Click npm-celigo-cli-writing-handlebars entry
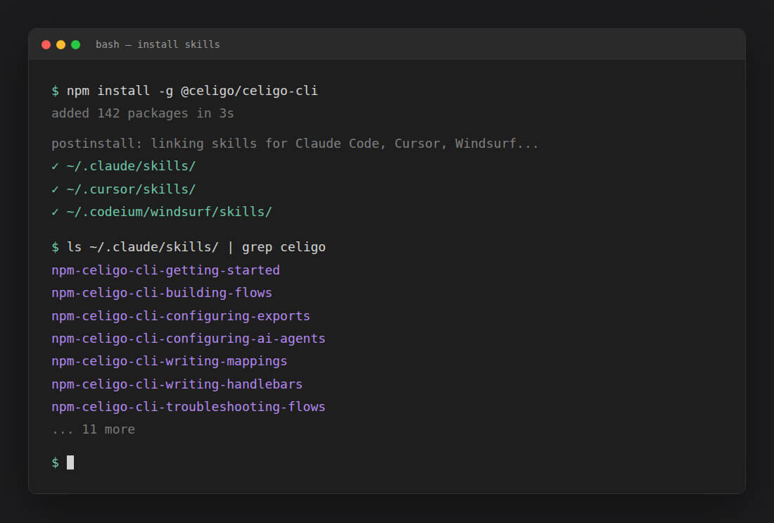Image resolution: width=774 pixels, height=523 pixels. pyautogui.click(x=177, y=384)
